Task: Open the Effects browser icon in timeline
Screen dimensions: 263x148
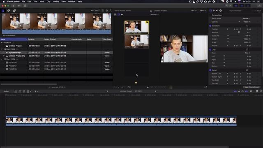Action: tap(257, 91)
